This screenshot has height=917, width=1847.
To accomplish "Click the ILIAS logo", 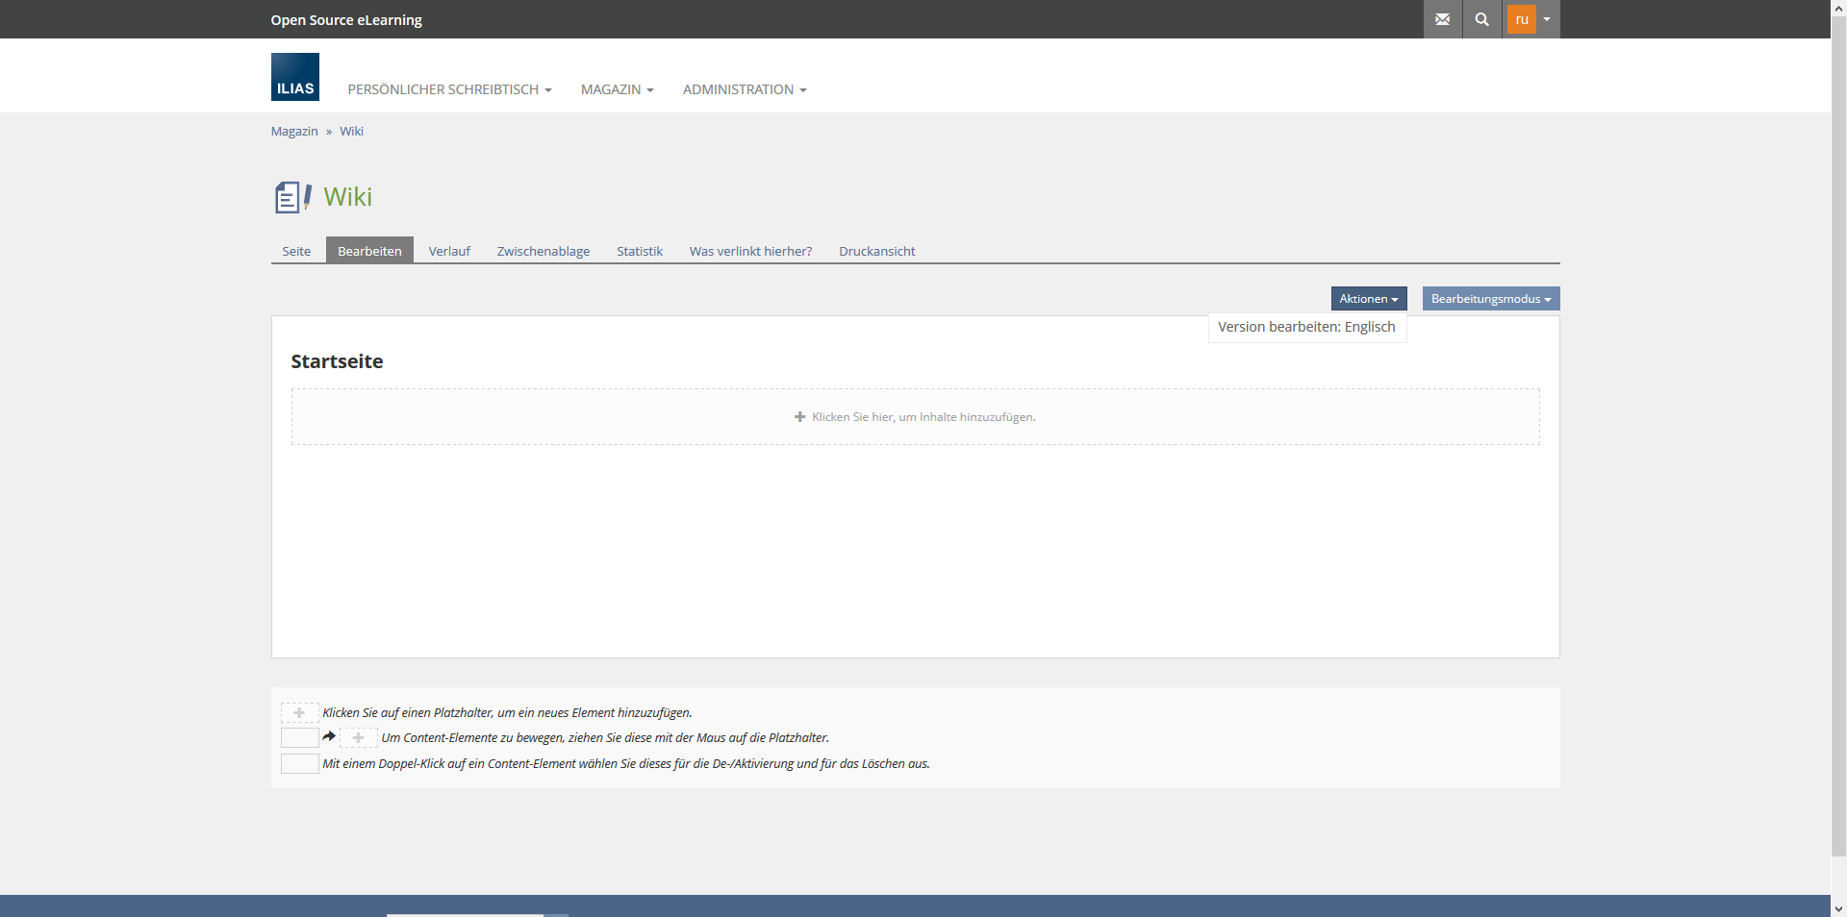I will coord(294,77).
